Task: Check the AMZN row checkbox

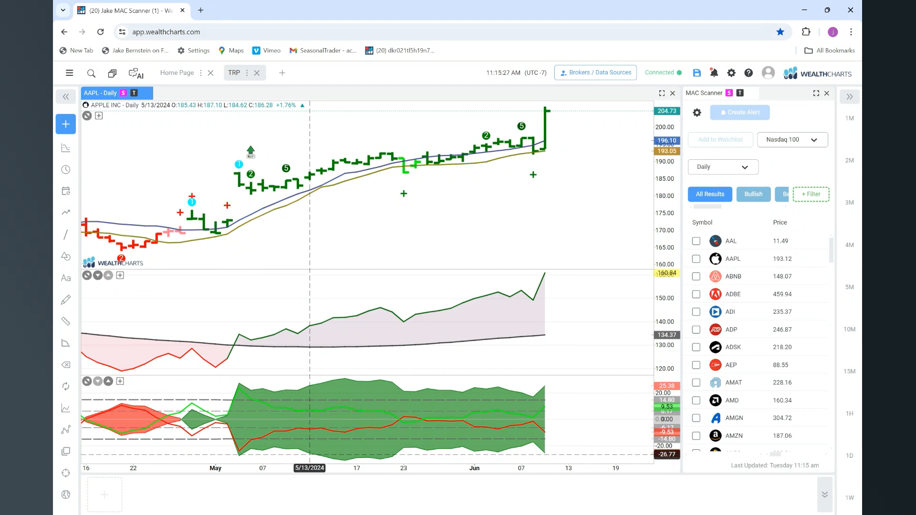Action: tap(696, 436)
